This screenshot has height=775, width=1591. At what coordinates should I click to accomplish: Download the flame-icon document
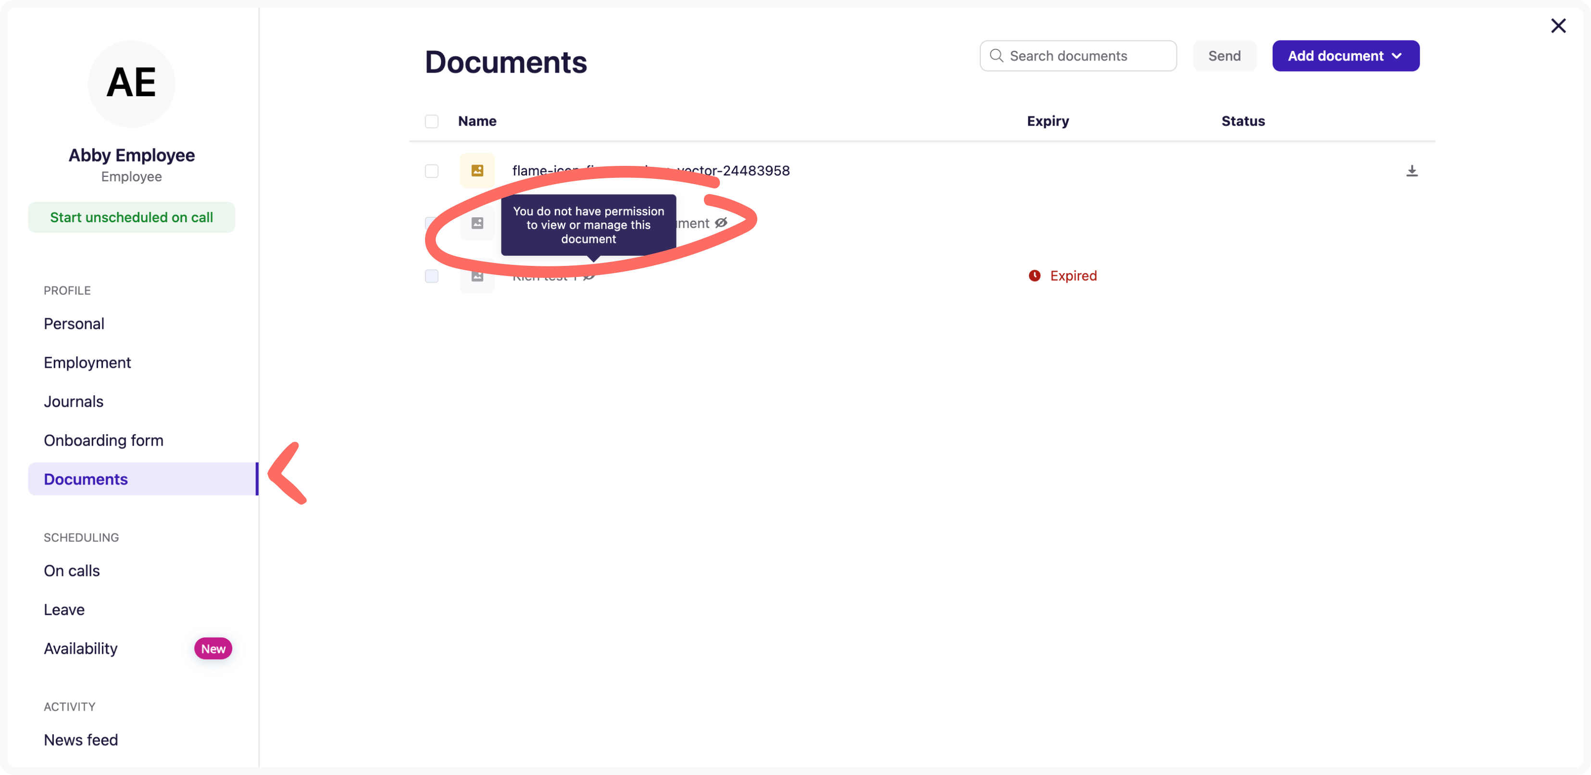(x=1411, y=171)
